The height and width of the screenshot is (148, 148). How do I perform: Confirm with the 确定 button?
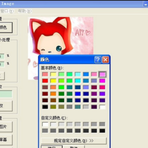(52, 147)
